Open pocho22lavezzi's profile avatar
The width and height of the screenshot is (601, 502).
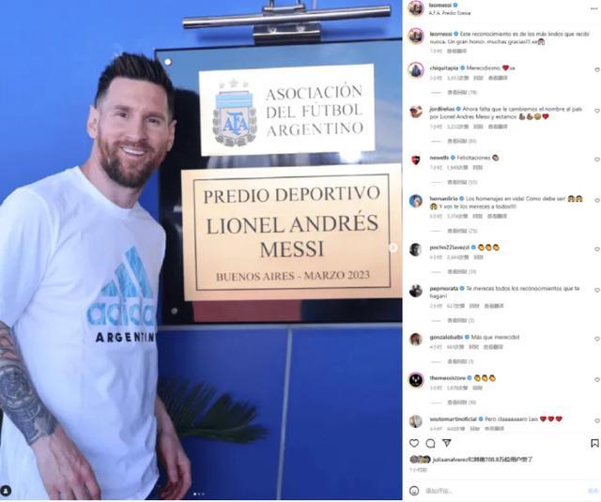(x=415, y=250)
